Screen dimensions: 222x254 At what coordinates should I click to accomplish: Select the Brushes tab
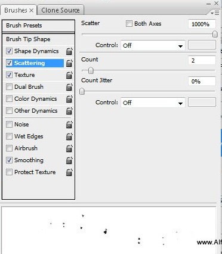pyautogui.click(x=18, y=10)
